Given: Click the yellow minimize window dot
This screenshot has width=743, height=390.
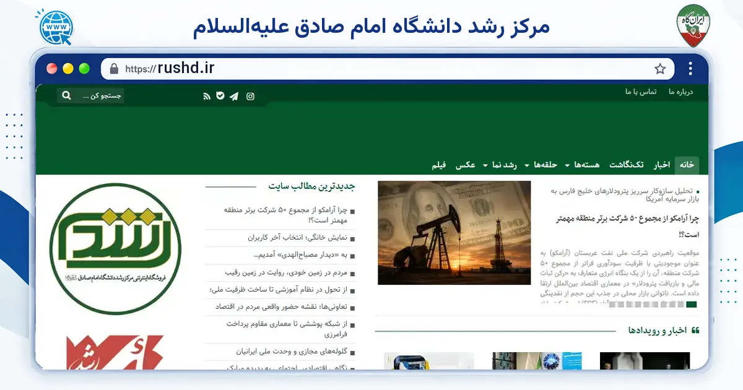Looking at the screenshot, I should tap(68, 69).
